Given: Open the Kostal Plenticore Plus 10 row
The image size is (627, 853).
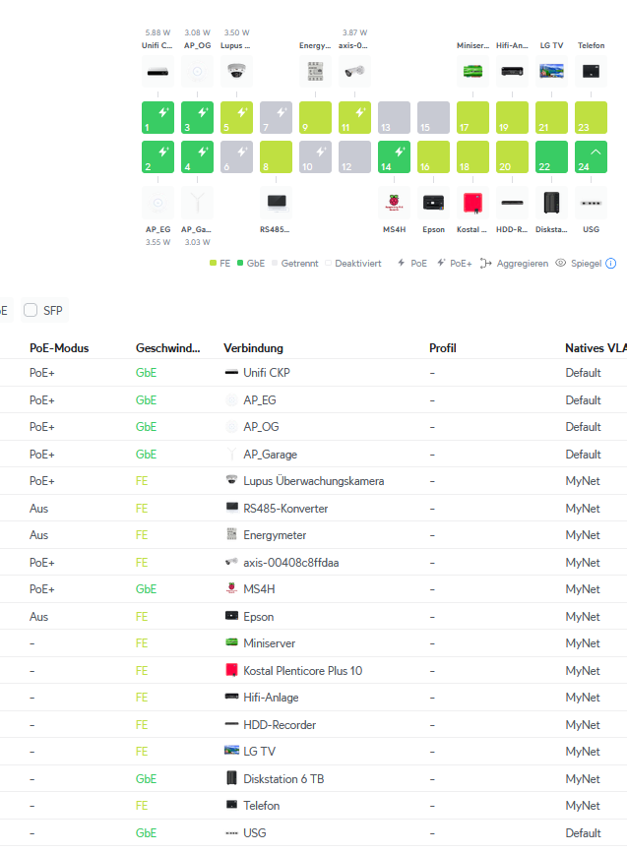Looking at the screenshot, I should point(302,671).
